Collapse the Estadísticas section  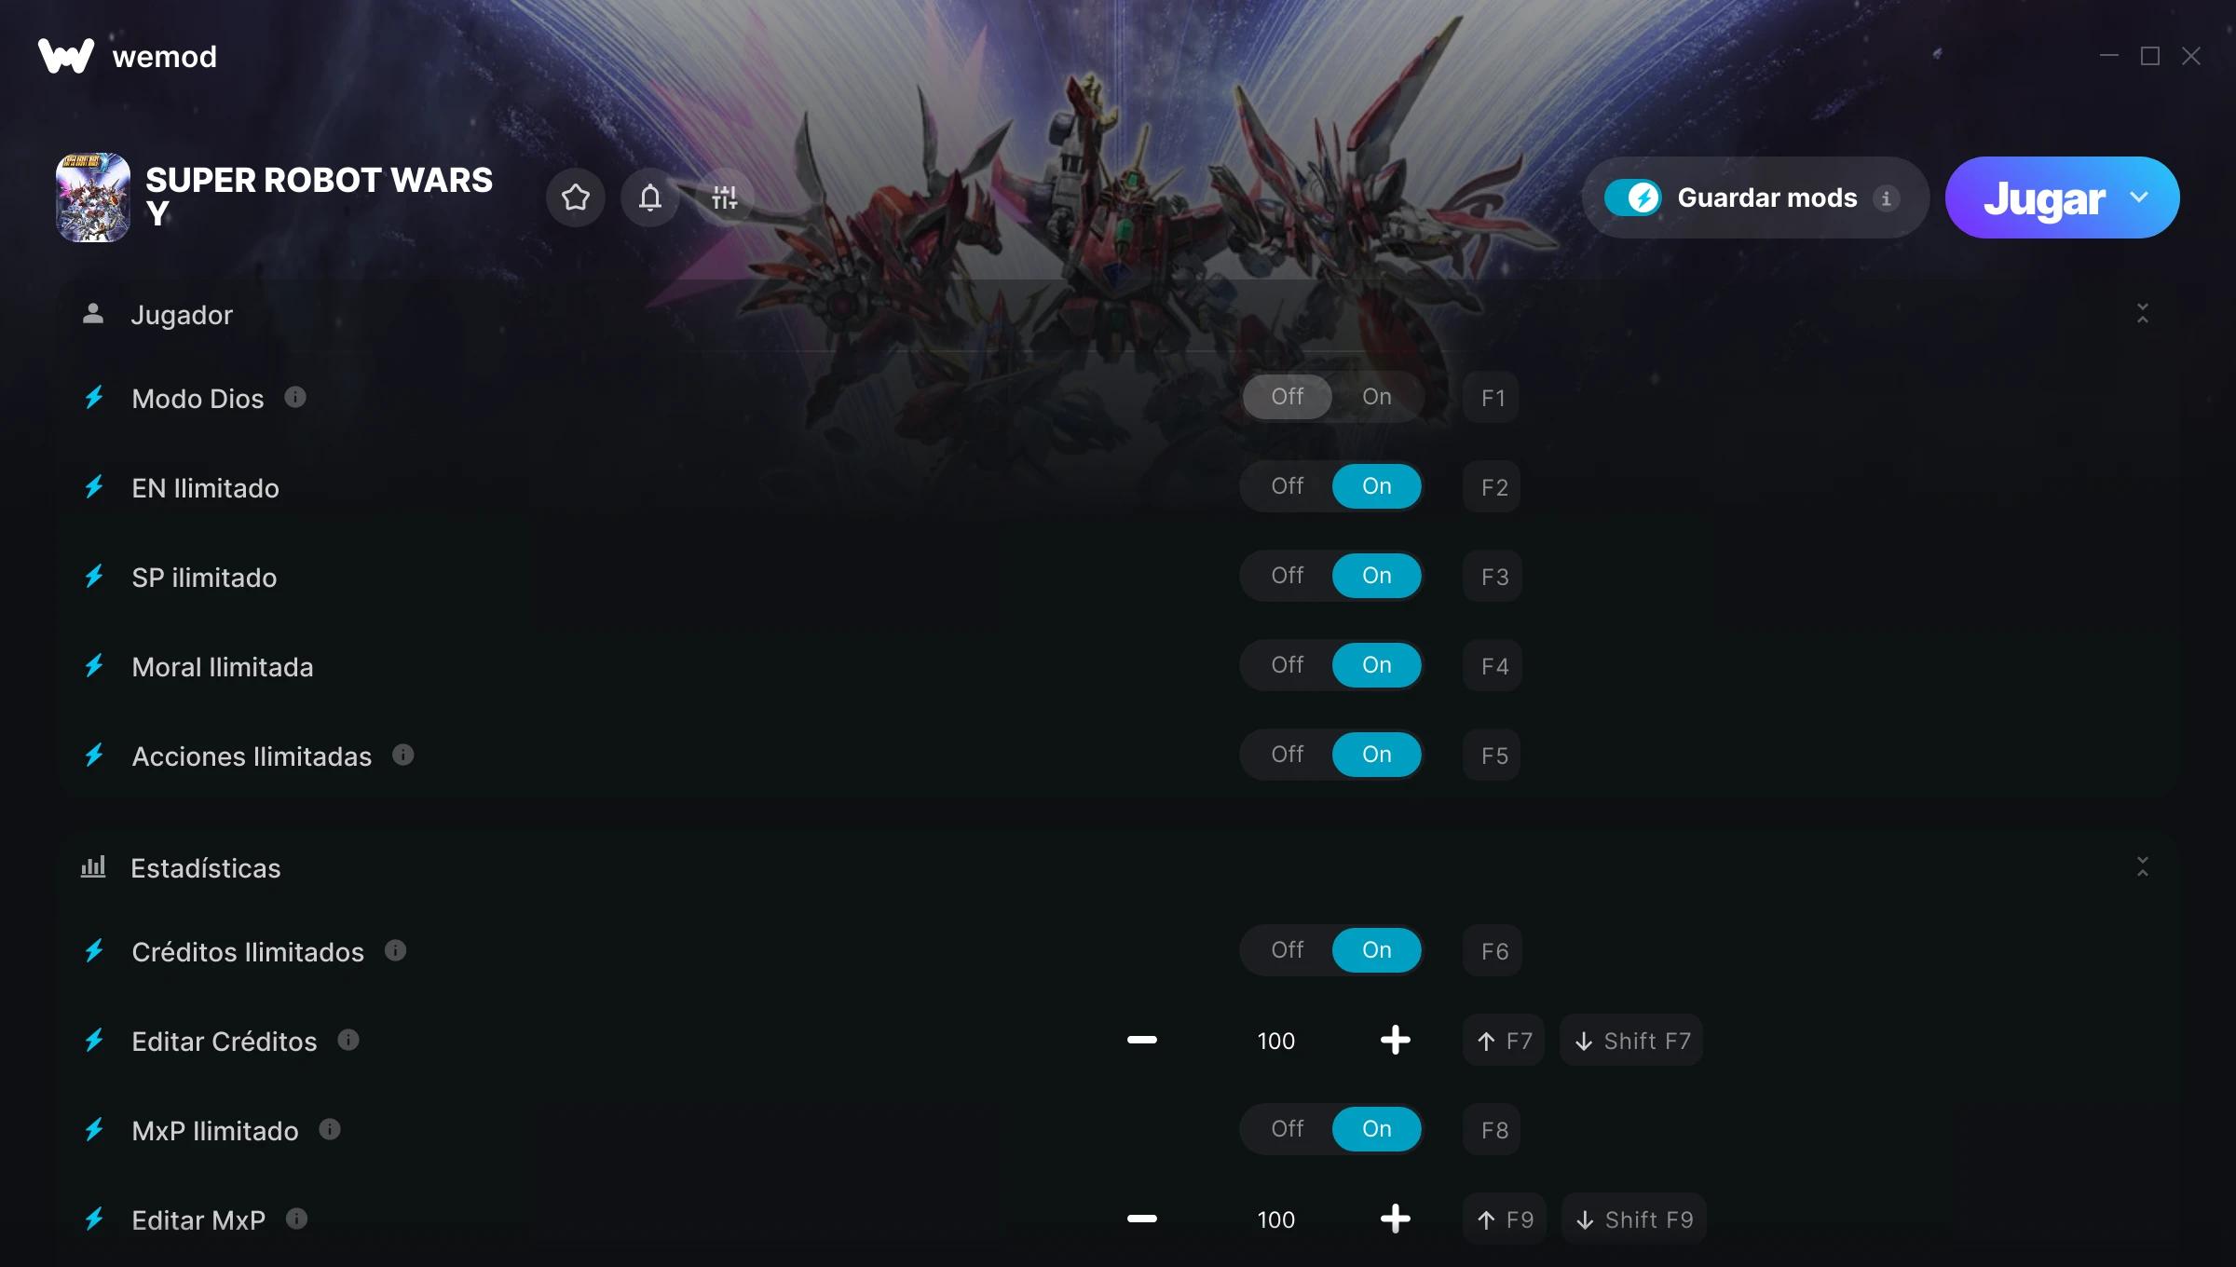[2143, 867]
